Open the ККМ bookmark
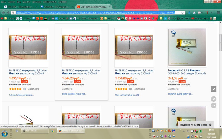This screenshot has height=139, width=222. click(x=27, y=18)
